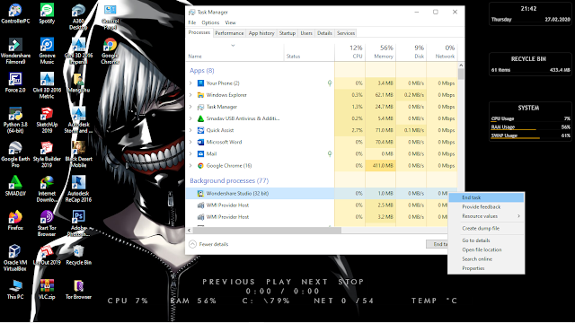Screen dimensions: 575x323
Task: Choose End task in context menu
Action: (x=486, y=197)
